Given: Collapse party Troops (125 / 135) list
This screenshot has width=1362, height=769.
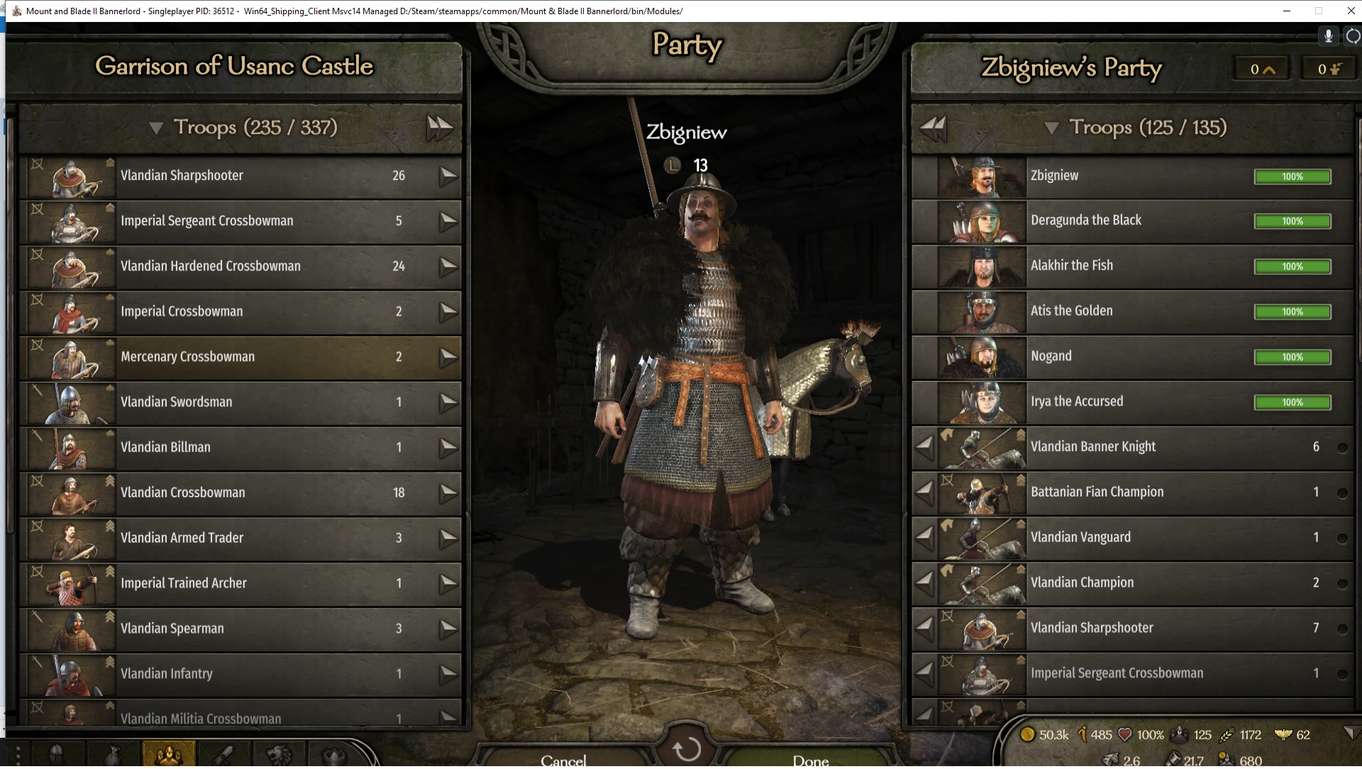Looking at the screenshot, I should pos(1052,128).
